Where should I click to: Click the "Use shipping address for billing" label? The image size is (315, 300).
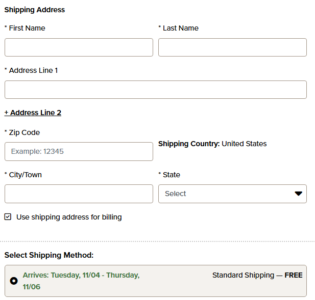[x=69, y=217]
